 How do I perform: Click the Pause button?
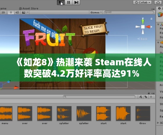tap(69, 2)
